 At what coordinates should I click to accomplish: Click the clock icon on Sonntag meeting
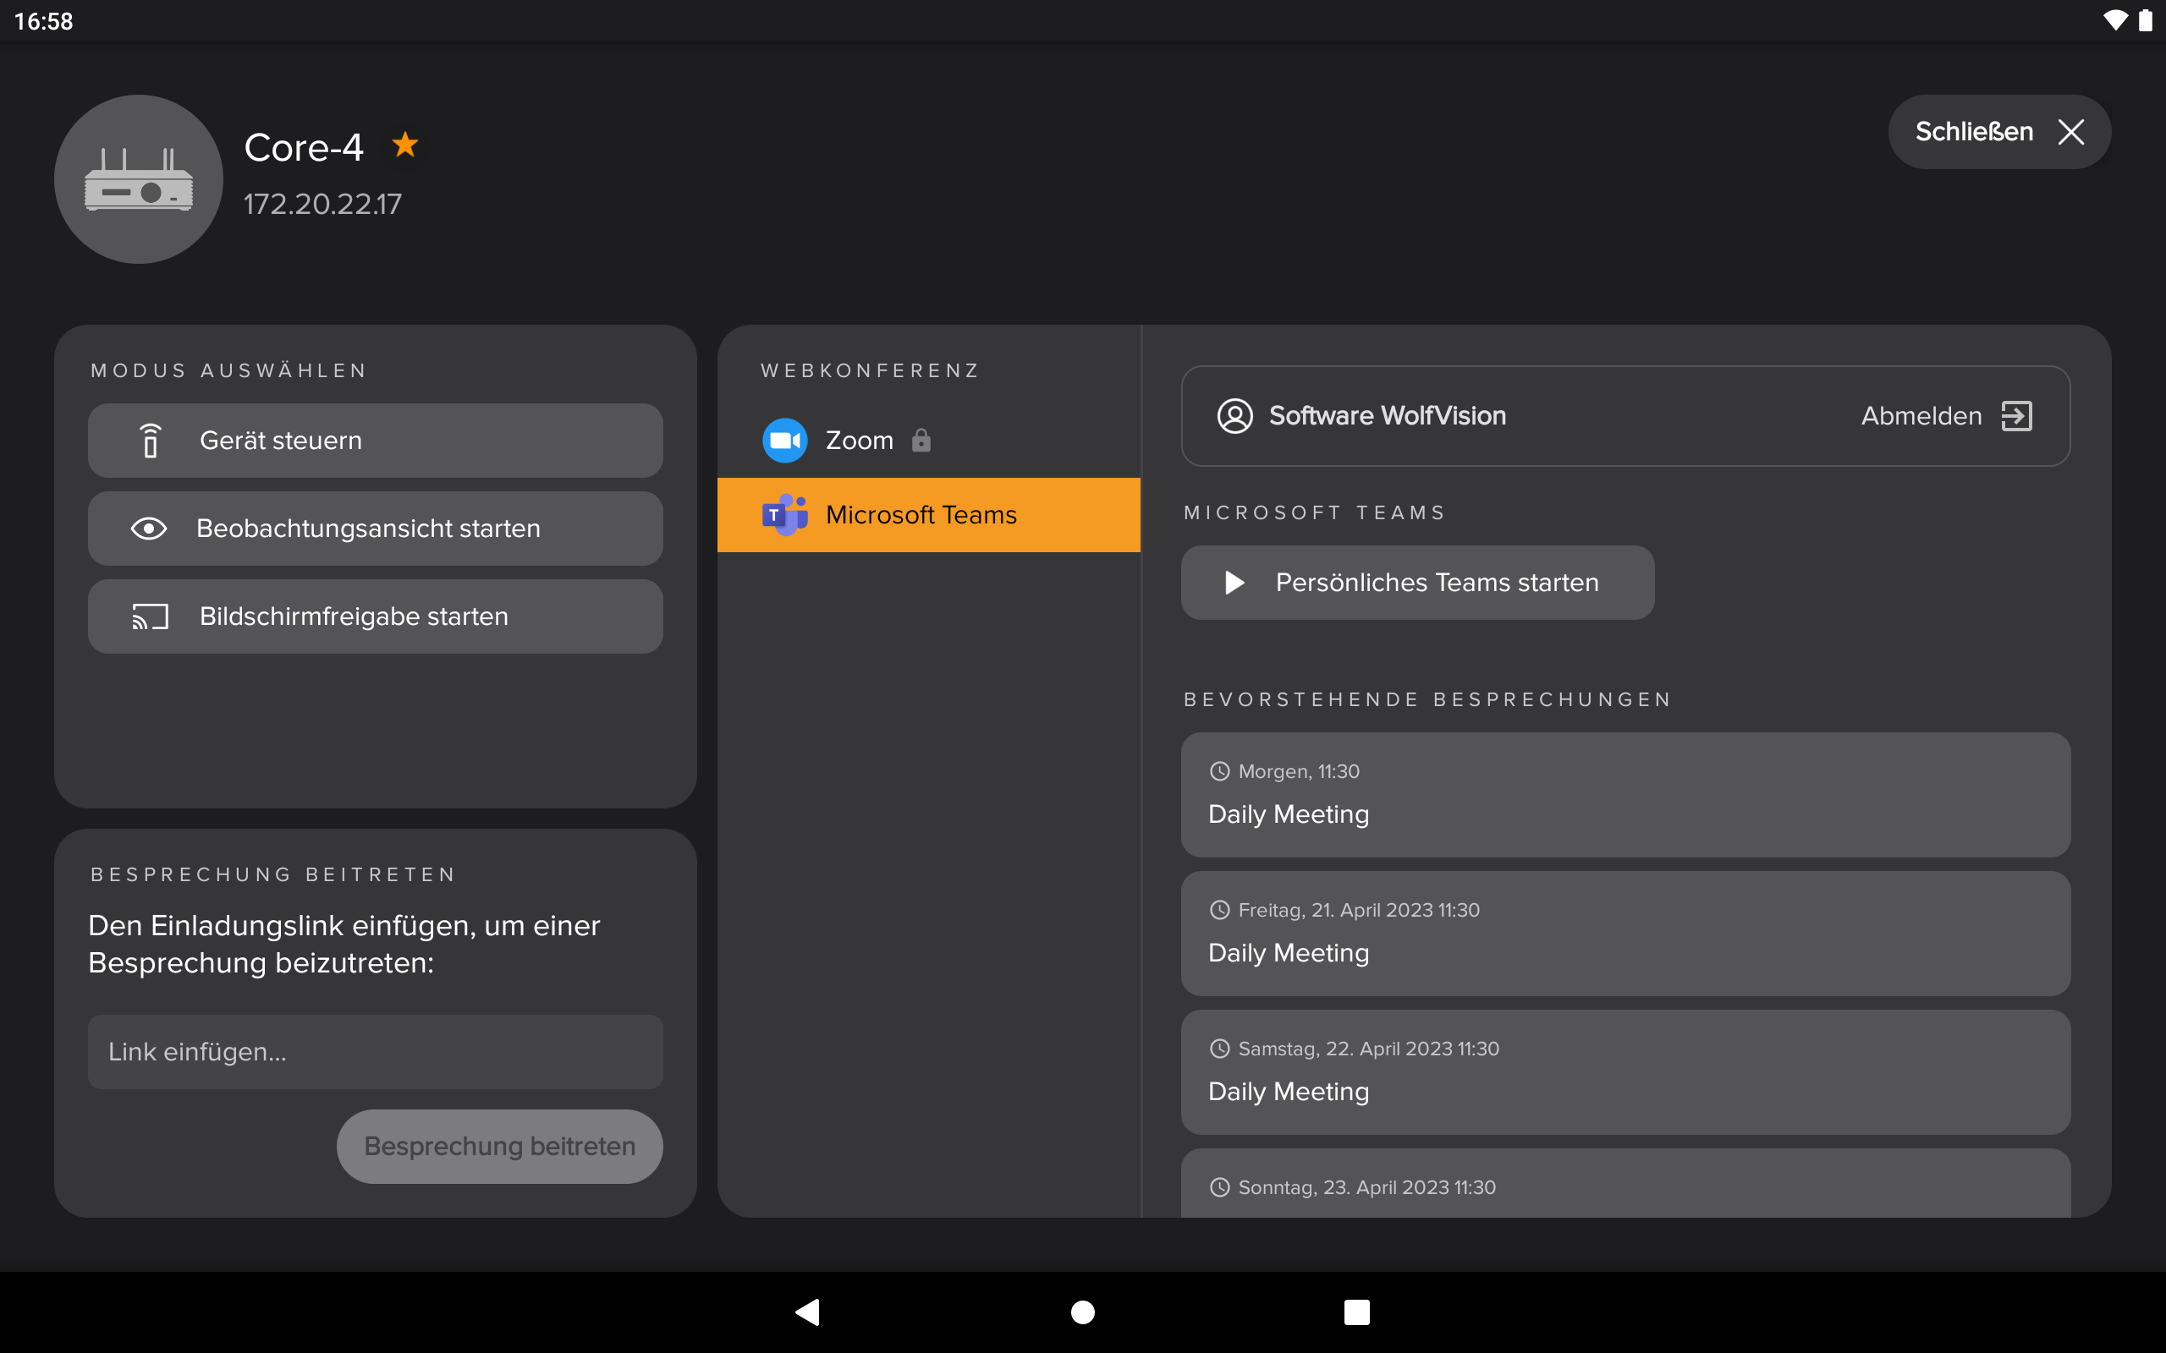1220,1187
